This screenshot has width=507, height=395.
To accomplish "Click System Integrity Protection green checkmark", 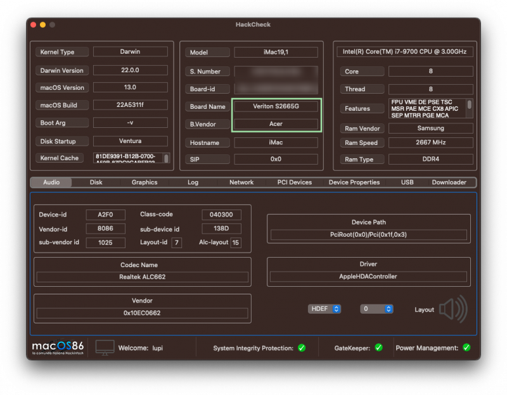I will point(302,348).
